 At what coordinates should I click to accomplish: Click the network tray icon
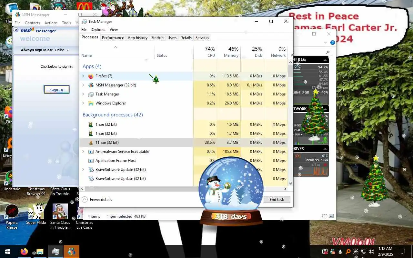tap(364, 252)
